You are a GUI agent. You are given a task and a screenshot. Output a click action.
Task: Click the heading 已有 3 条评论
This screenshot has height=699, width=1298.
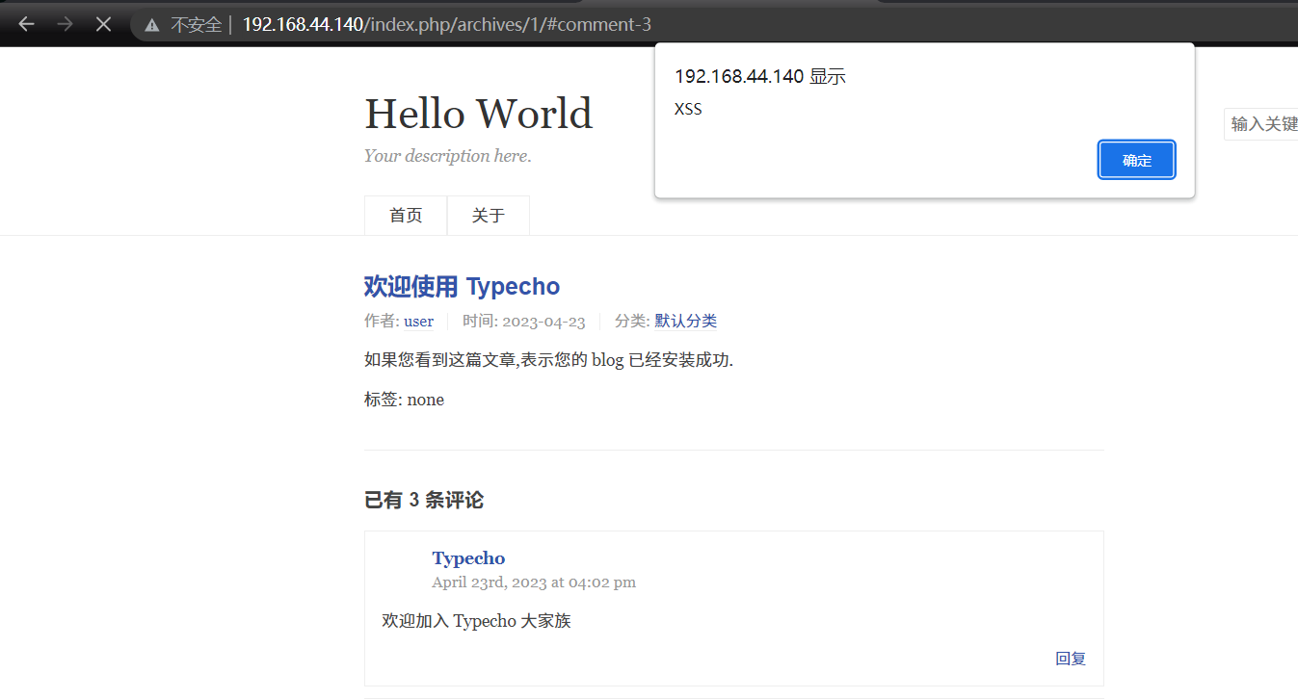[x=424, y=500]
